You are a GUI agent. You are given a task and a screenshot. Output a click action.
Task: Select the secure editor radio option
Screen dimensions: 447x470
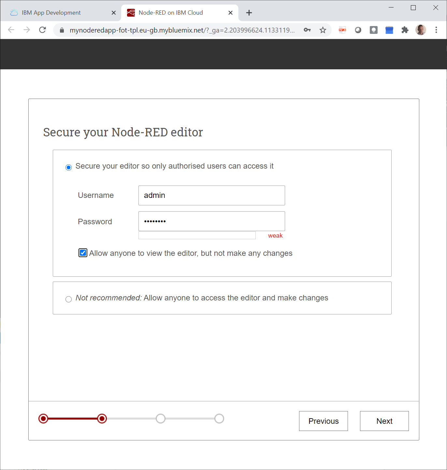click(68, 167)
